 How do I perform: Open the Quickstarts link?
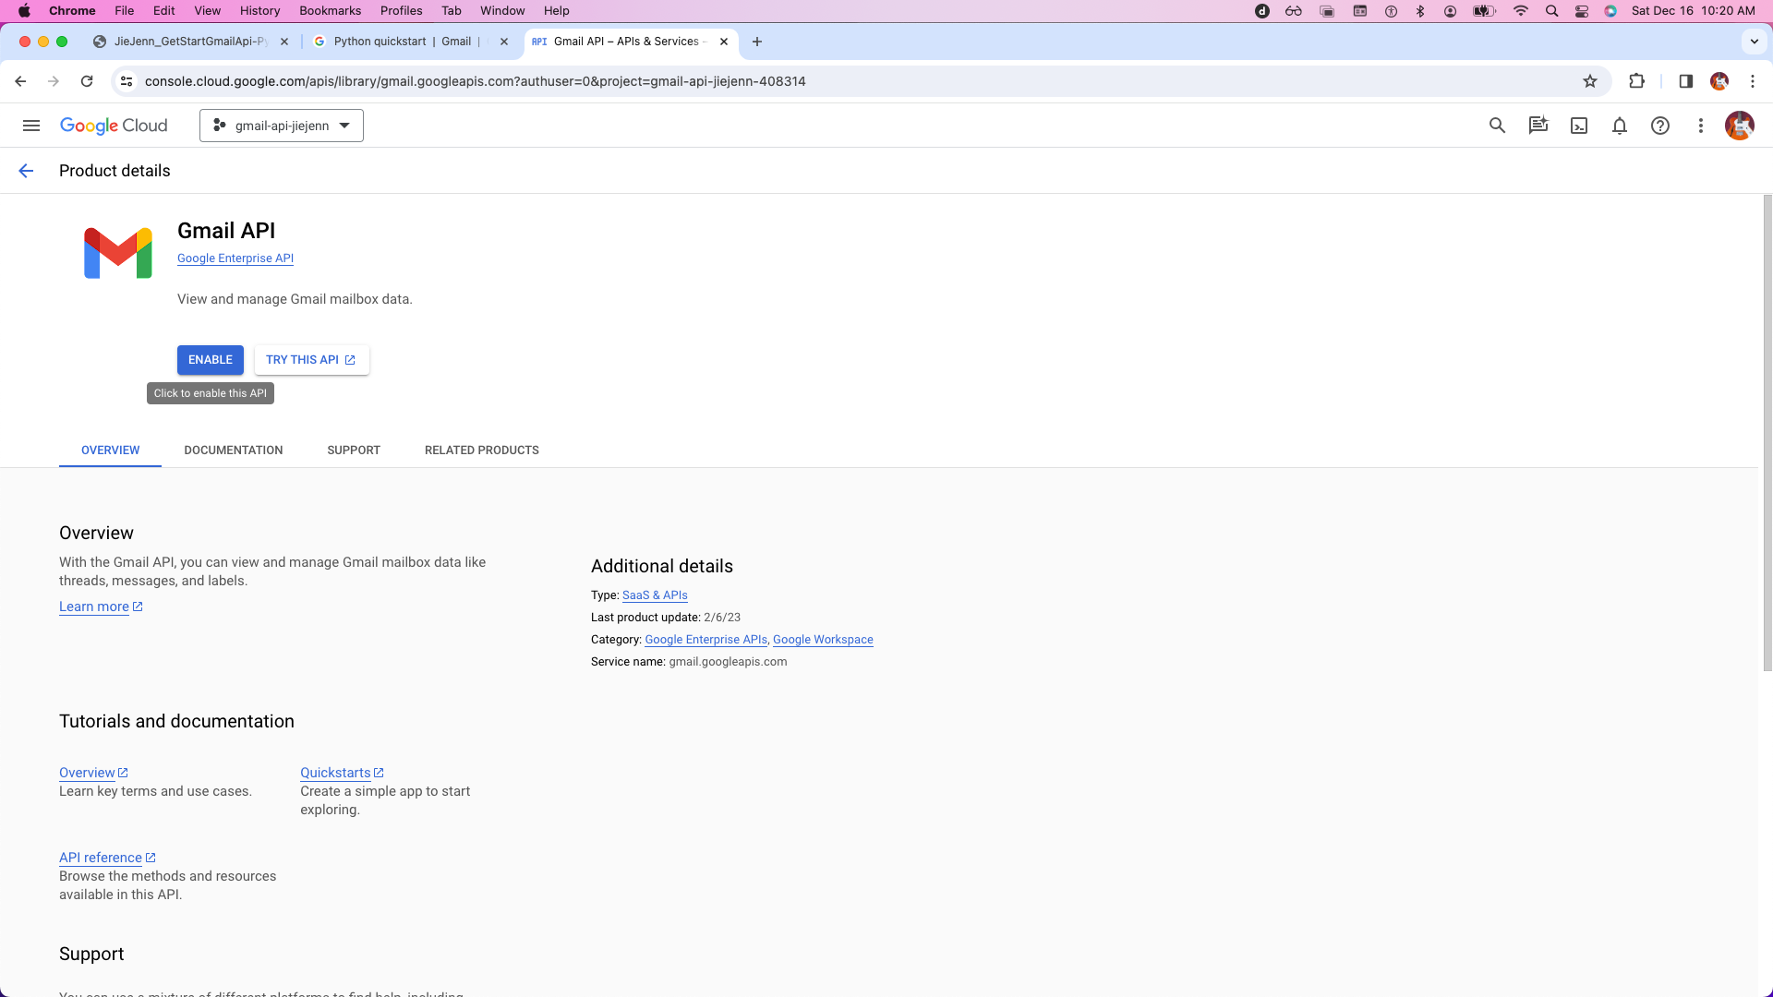(x=342, y=773)
